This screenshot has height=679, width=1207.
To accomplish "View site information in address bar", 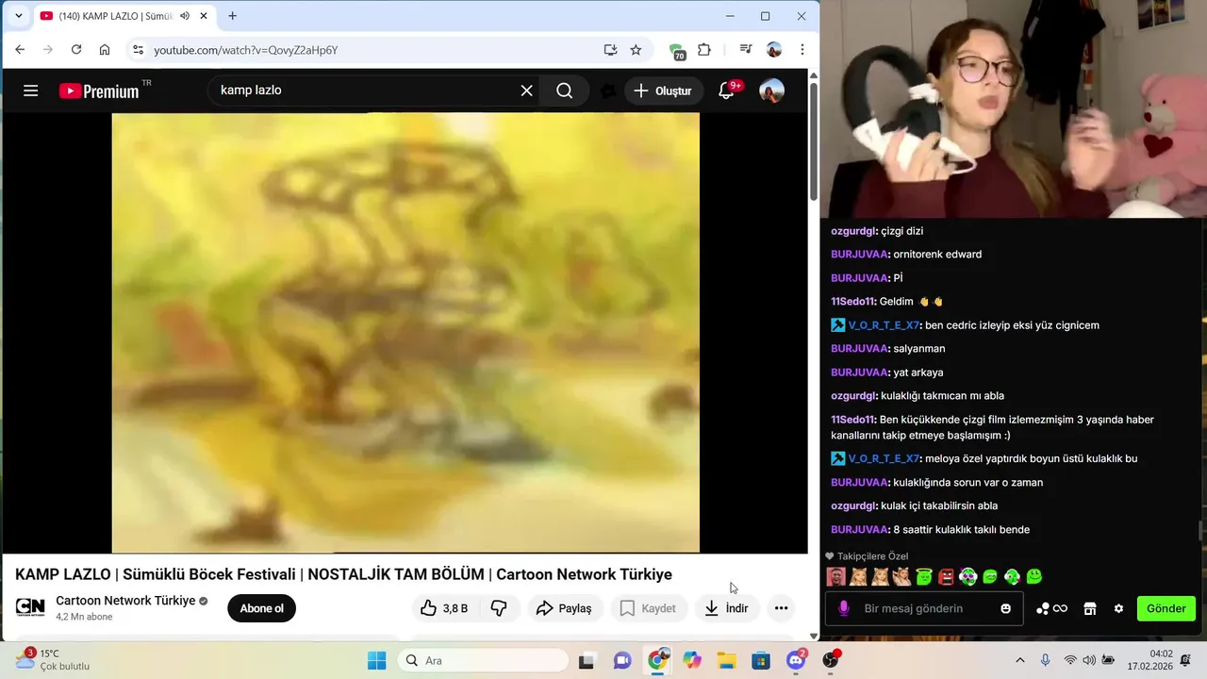I will (x=138, y=50).
